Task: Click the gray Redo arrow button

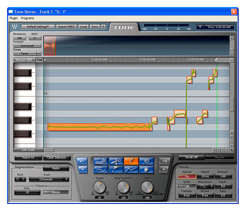Action: pos(164,161)
